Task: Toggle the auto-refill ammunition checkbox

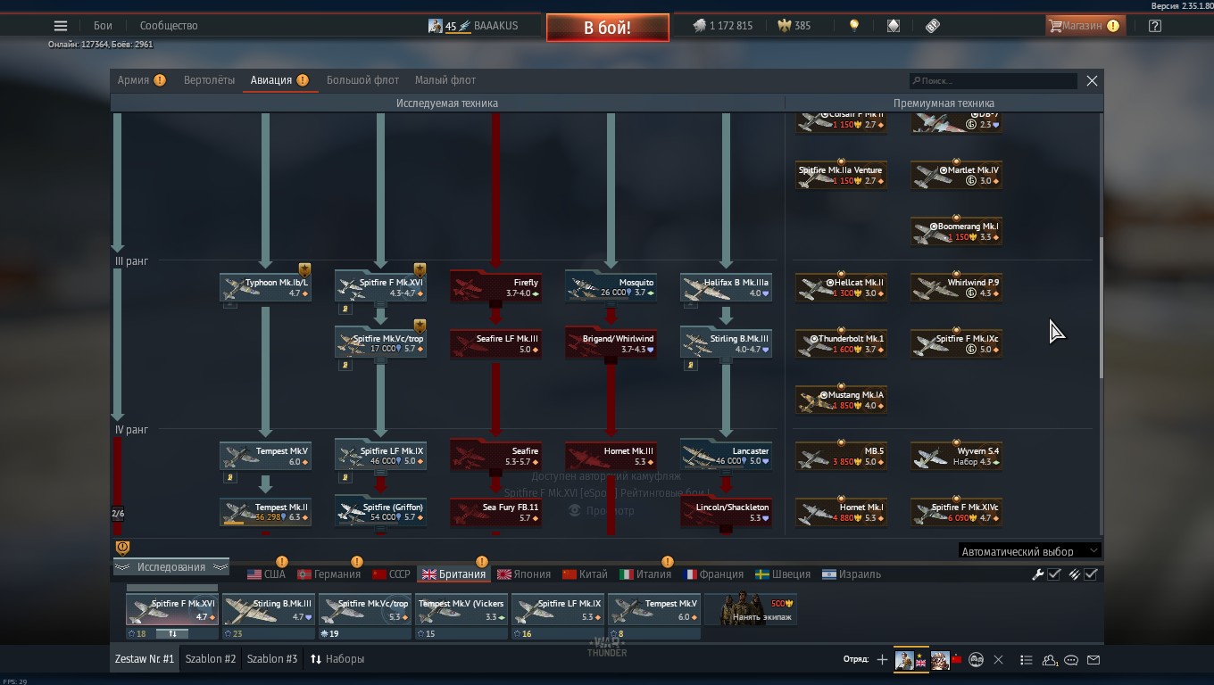Action: pyautogui.click(x=1091, y=574)
